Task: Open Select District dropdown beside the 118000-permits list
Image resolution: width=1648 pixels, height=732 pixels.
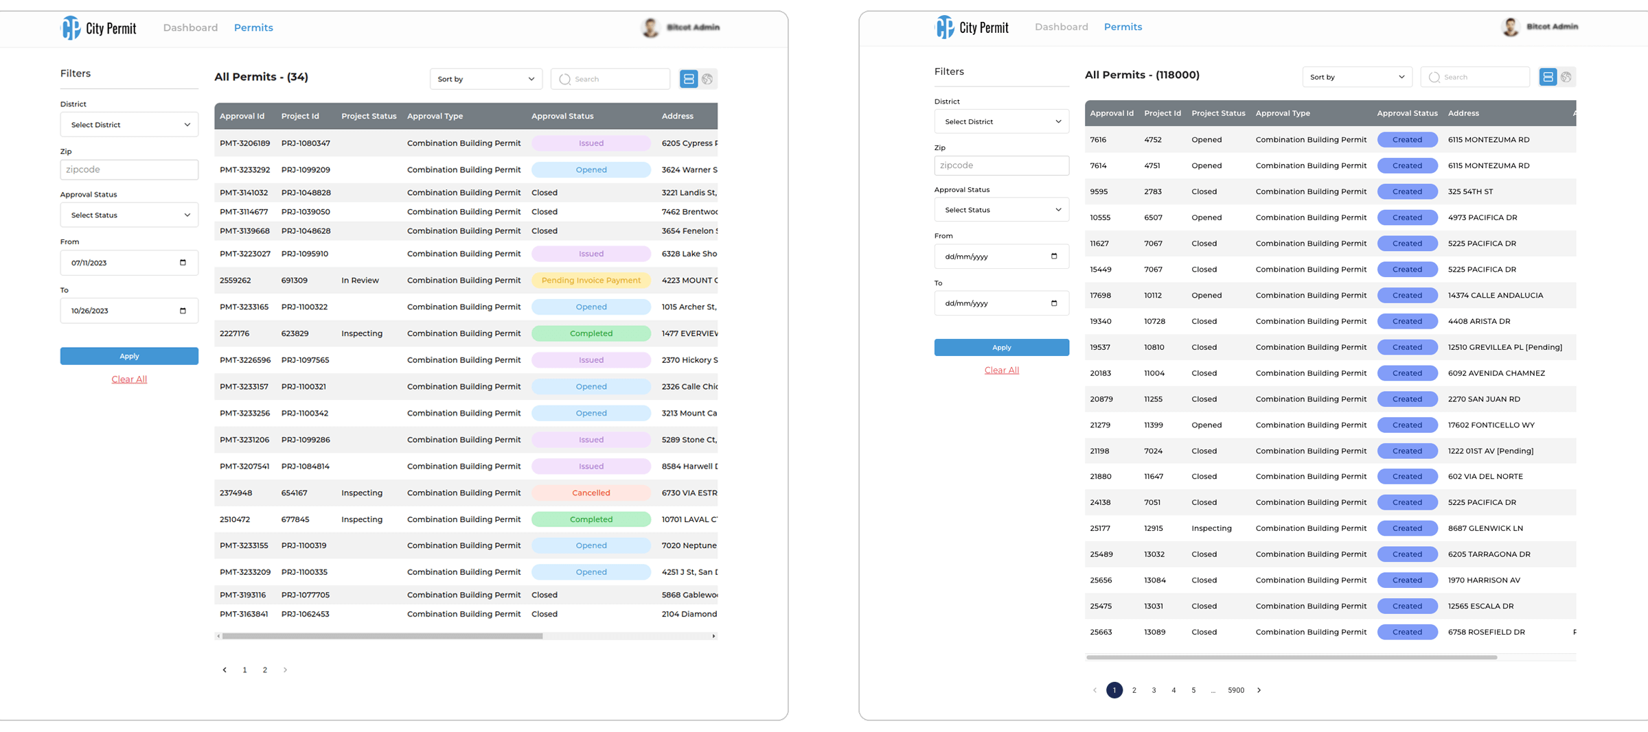Action: pyautogui.click(x=1001, y=121)
